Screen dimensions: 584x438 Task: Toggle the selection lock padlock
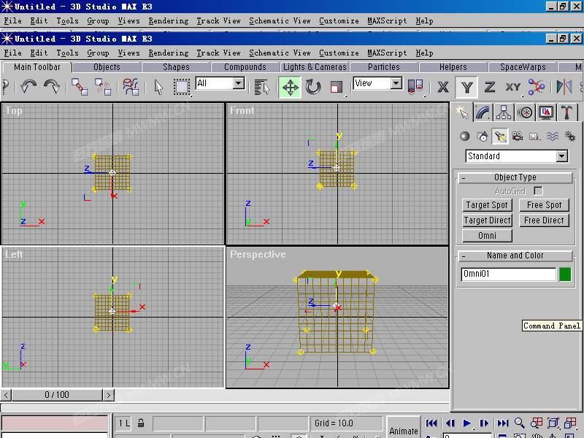141,423
